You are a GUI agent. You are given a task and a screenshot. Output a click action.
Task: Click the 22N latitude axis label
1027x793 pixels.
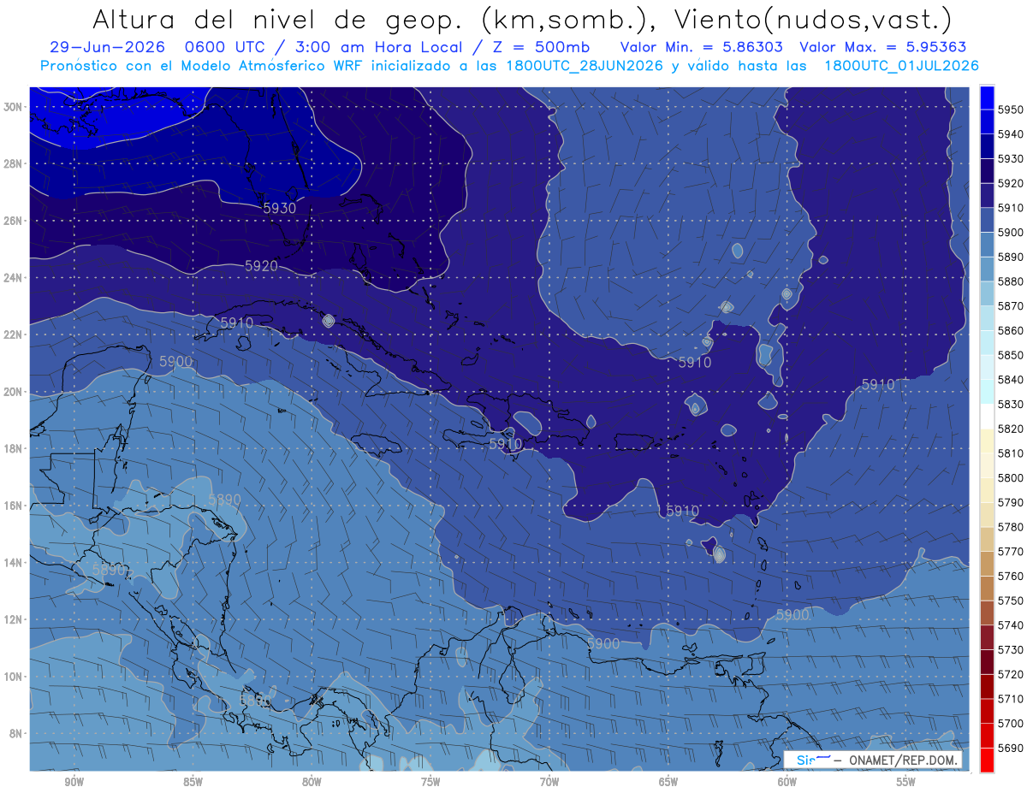click(x=13, y=334)
